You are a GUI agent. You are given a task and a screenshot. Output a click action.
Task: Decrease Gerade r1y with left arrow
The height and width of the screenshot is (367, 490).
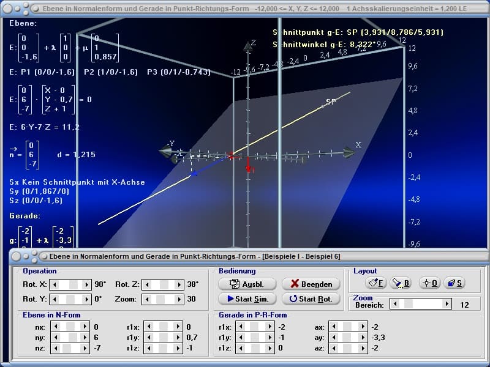point(241,338)
